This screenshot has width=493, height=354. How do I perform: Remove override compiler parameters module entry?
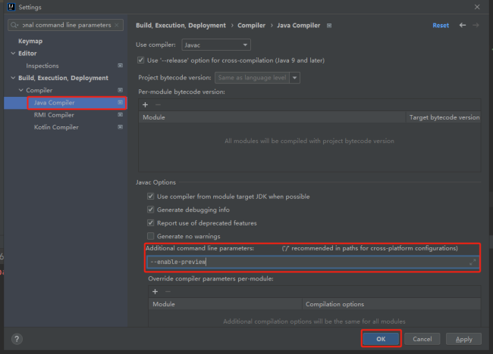(x=168, y=292)
